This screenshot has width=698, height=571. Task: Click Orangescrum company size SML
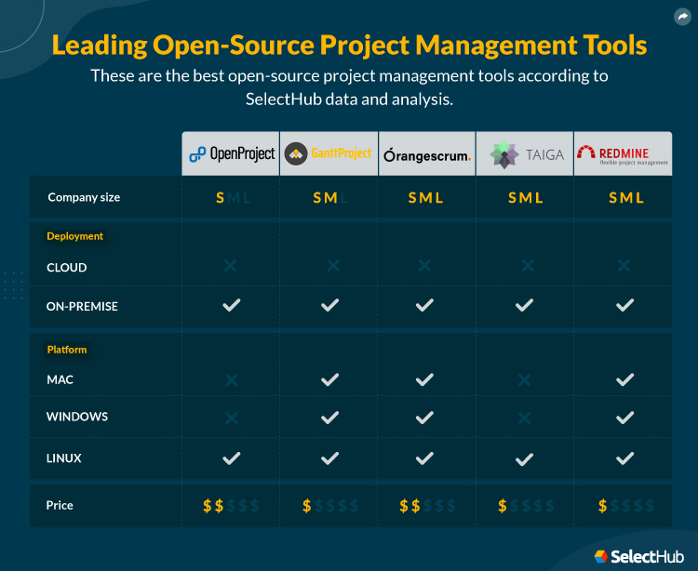point(425,198)
